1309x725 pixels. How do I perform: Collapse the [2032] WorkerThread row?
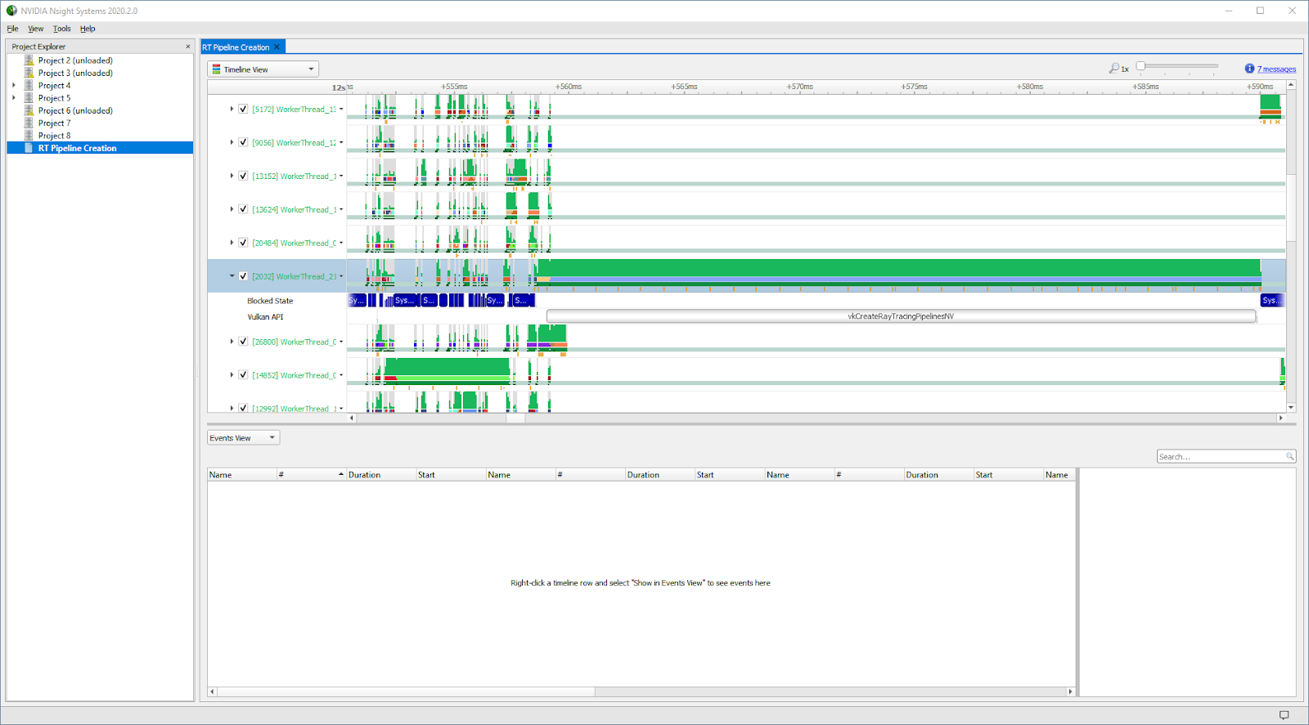232,276
